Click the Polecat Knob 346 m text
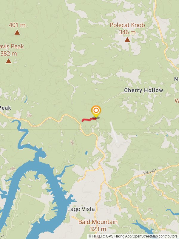 coord(127,28)
